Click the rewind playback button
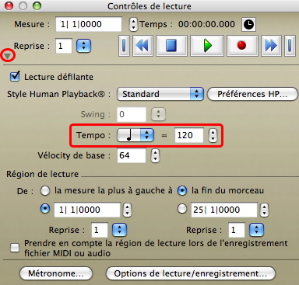 [x=142, y=46]
